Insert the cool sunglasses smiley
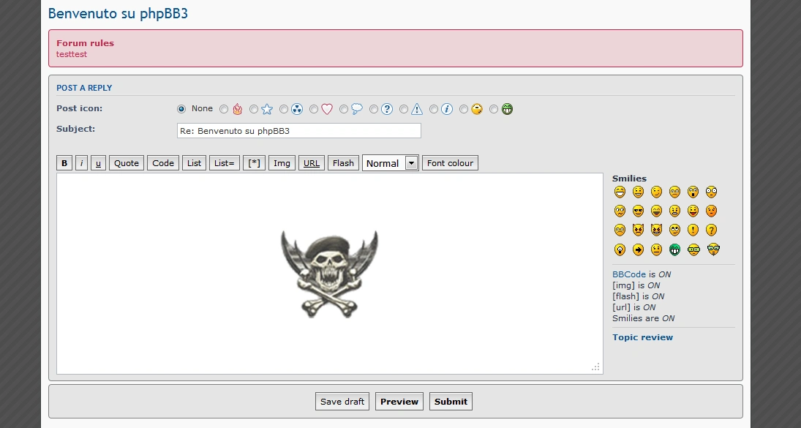Viewport: 801px width, 428px height. (638, 211)
